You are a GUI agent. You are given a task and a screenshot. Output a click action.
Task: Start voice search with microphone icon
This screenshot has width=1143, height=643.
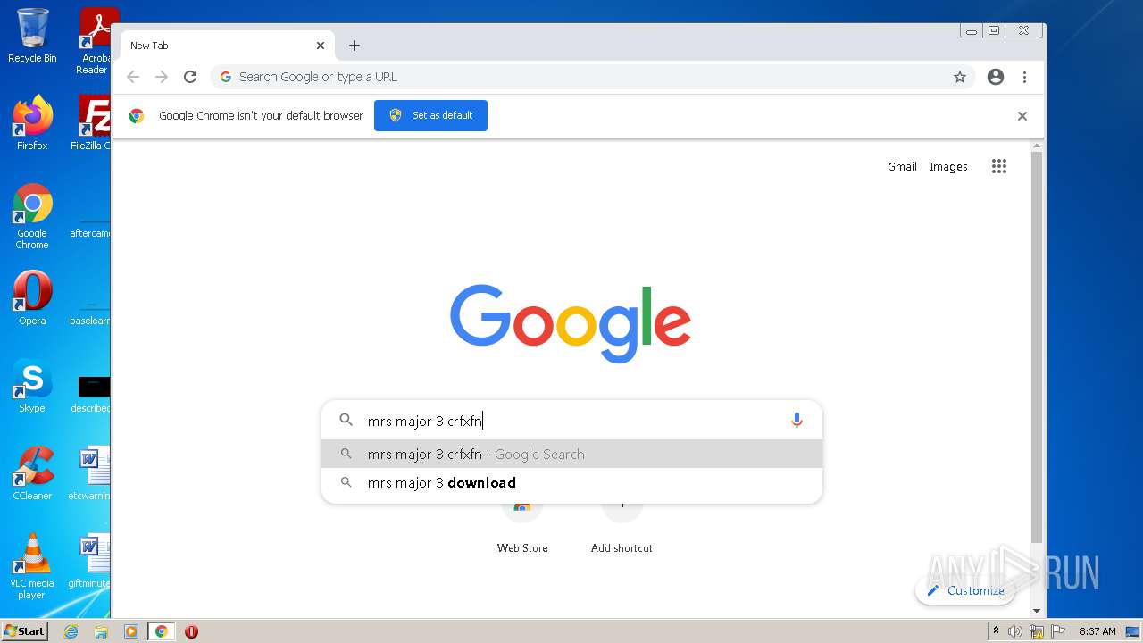[x=797, y=421]
